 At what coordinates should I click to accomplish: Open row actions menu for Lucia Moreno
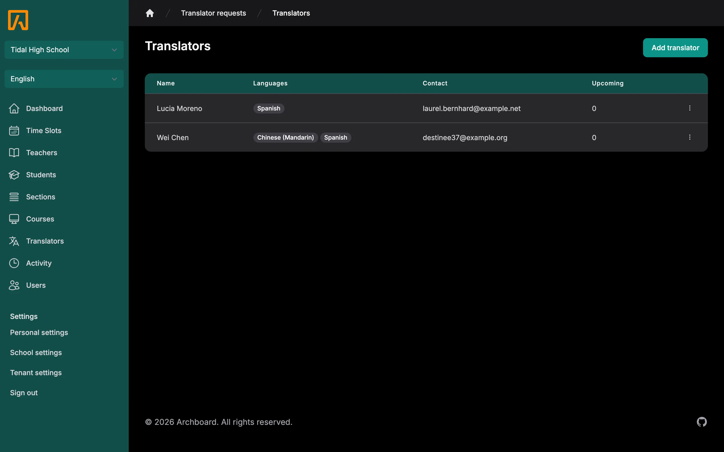(690, 108)
